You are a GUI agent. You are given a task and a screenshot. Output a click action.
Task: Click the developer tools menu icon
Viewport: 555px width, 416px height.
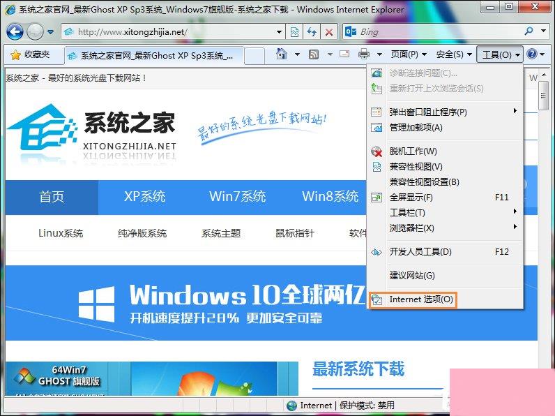[377, 252]
